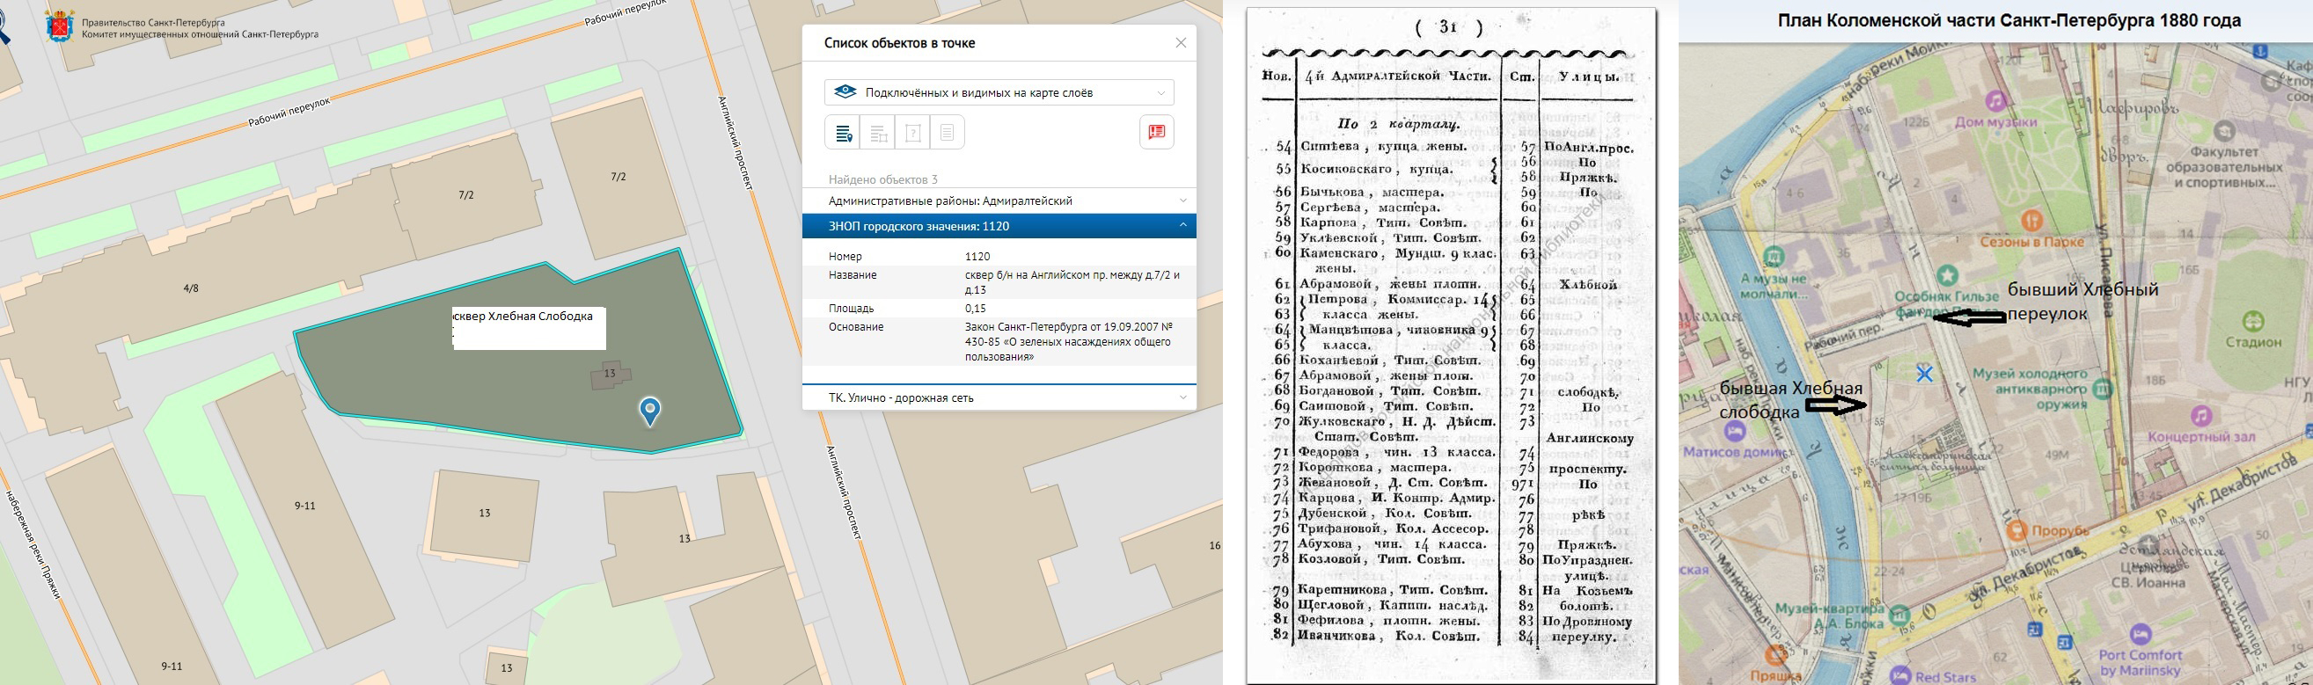This screenshot has width=2313, height=685.
Task: Click the набережная реки Пряжки street label
Action: click(34, 545)
